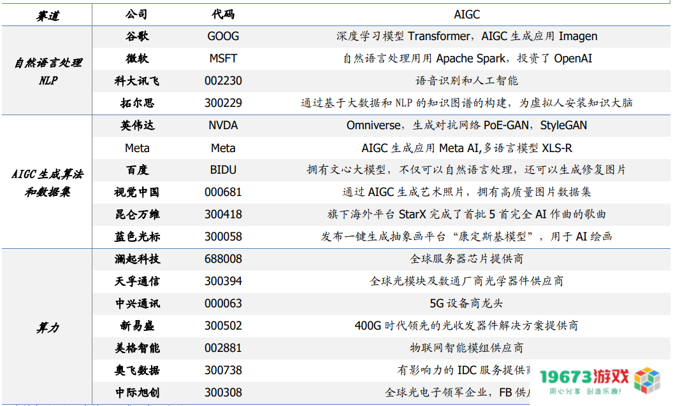Select the 自然语言处理 NLP category cell

click(x=48, y=71)
